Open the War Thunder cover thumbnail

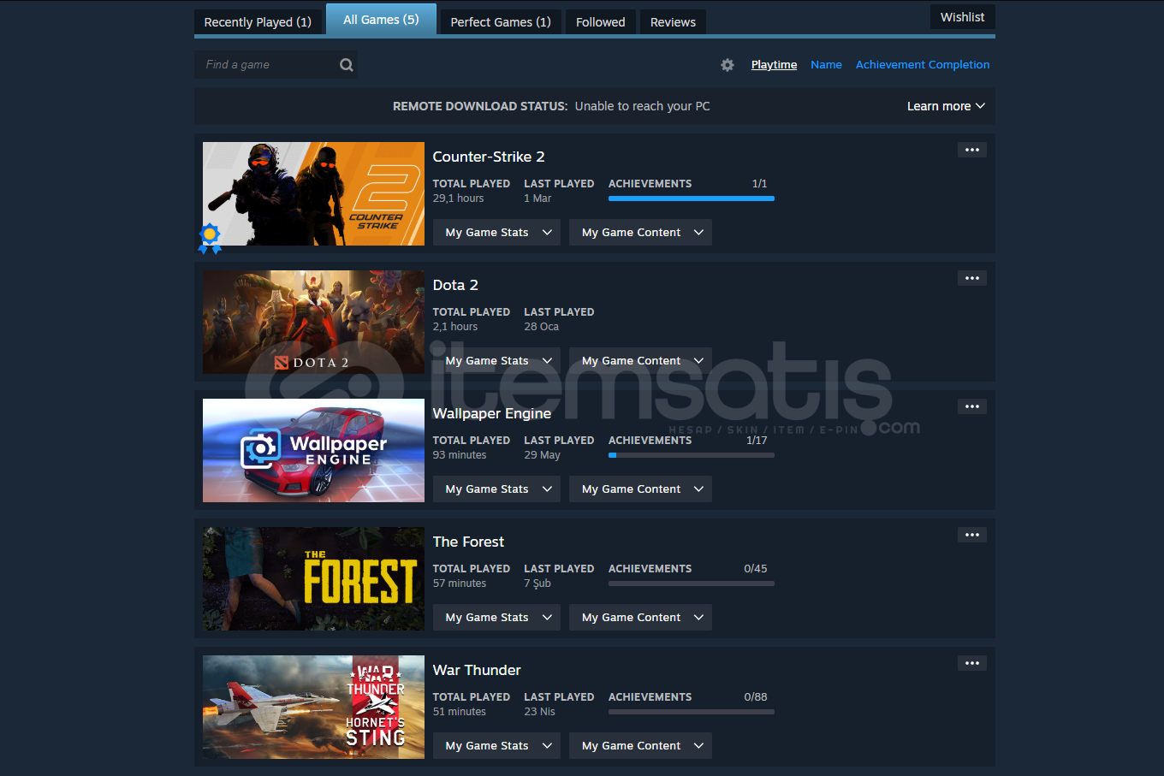coord(313,707)
